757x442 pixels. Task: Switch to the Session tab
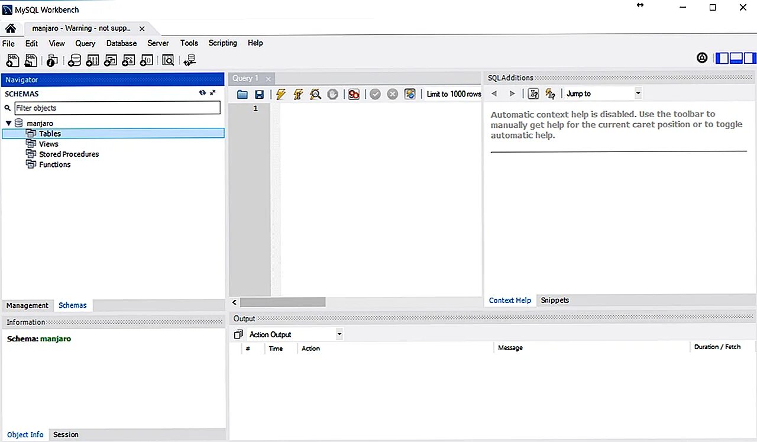(66, 434)
